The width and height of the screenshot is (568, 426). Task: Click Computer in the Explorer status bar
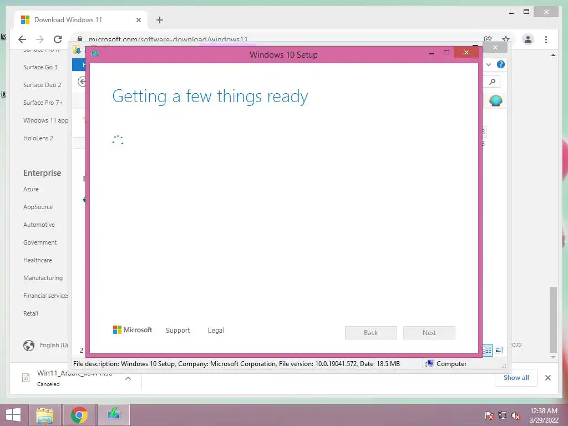pos(447,364)
